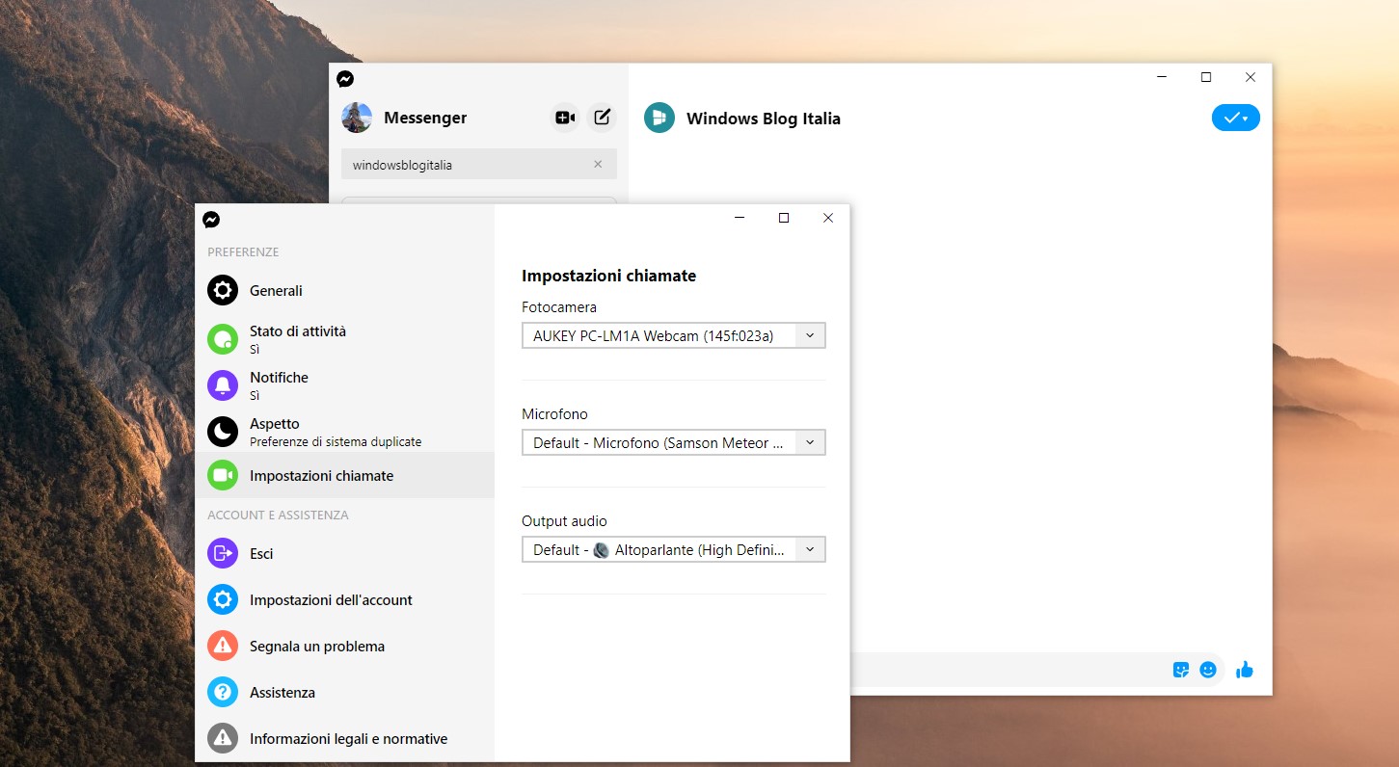Open emoji picker in chat
The image size is (1399, 767).
[1208, 670]
